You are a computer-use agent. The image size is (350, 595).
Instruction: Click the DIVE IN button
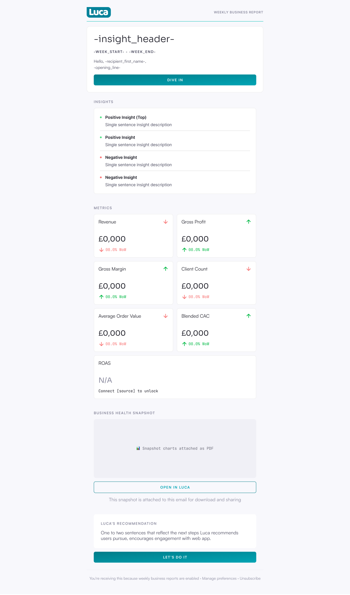[x=175, y=80]
